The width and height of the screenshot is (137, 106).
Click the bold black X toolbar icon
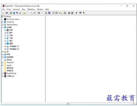pyautogui.click(x=39, y=13)
